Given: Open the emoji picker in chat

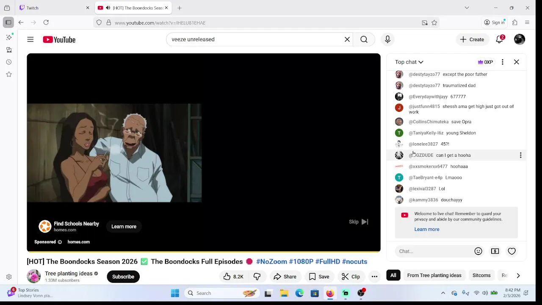Looking at the screenshot, I should (x=478, y=251).
